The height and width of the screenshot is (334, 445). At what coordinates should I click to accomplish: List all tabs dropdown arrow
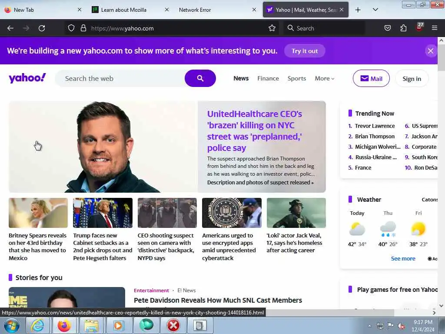[x=375, y=10]
